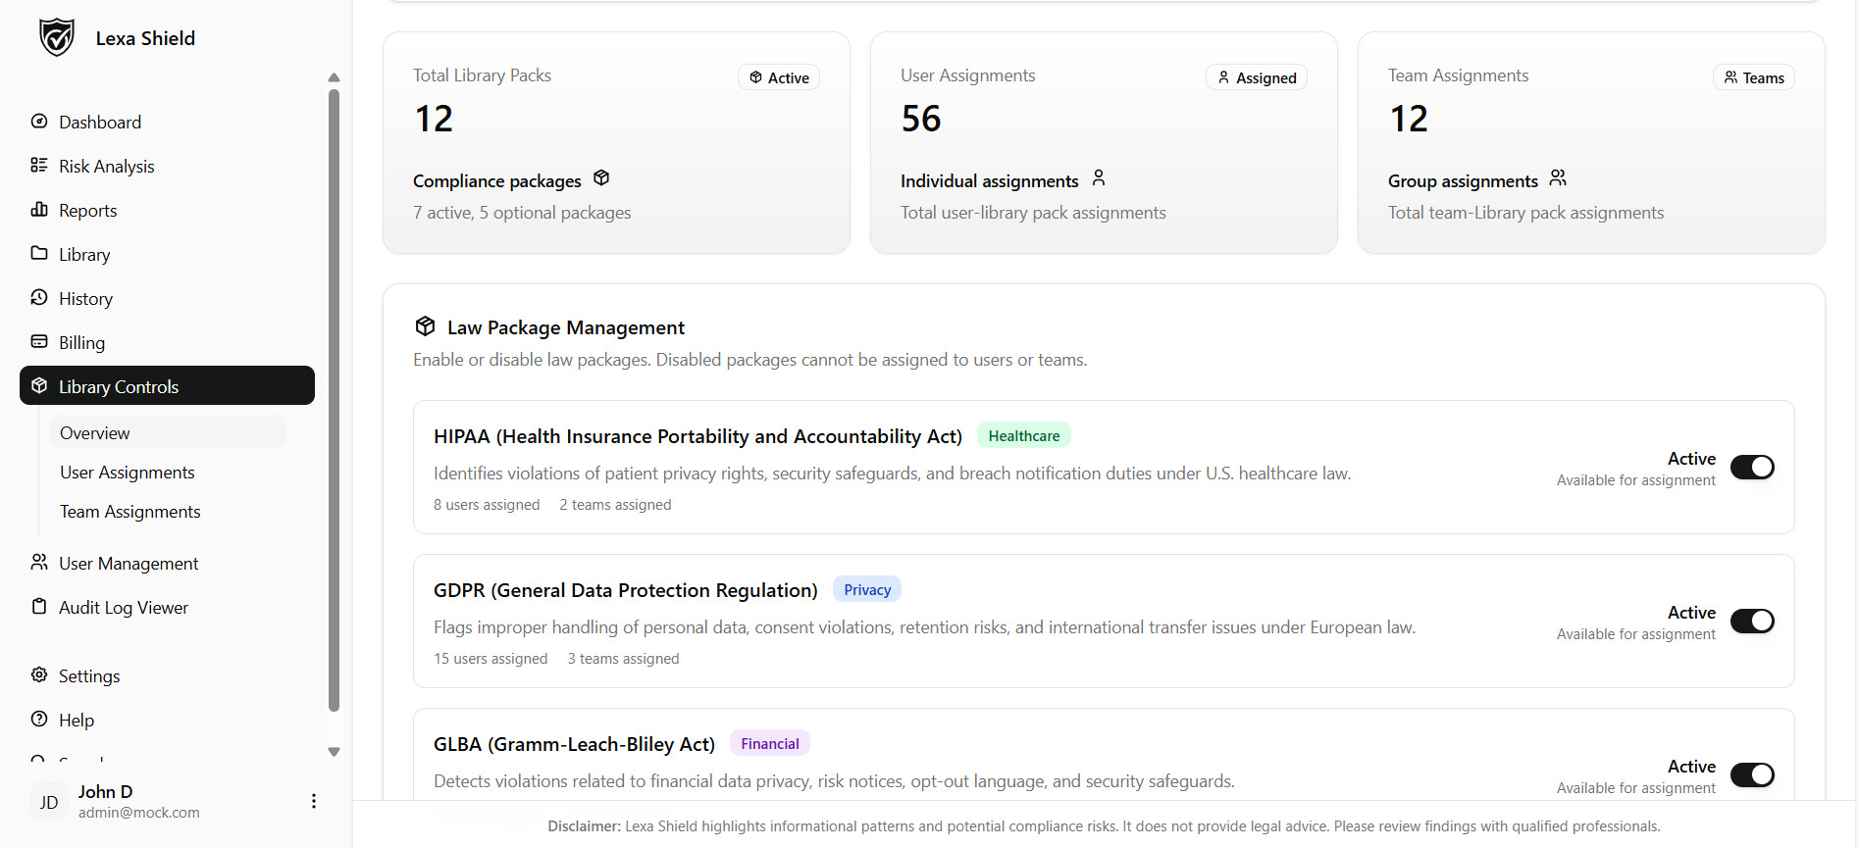This screenshot has height=848, width=1859.
Task: Click the Law Package Management heading
Action: 566,327
